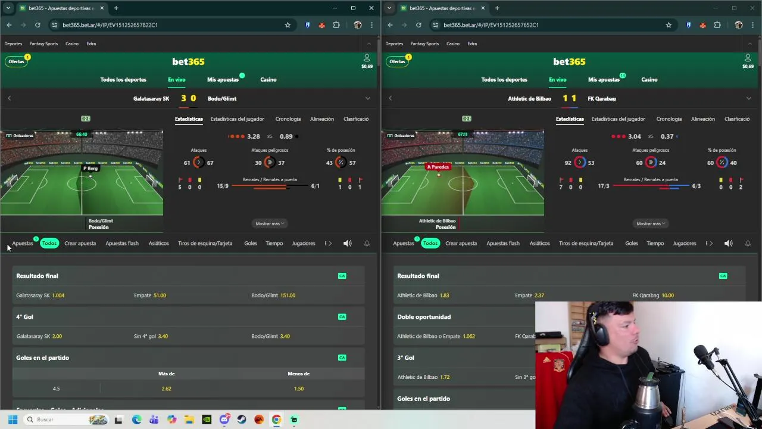Expand Mostrar más in right window
The height and width of the screenshot is (429, 762).
point(651,223)
